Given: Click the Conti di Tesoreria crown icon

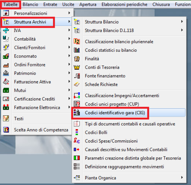Looking at the screenshot, I should (x=77, y=67).
